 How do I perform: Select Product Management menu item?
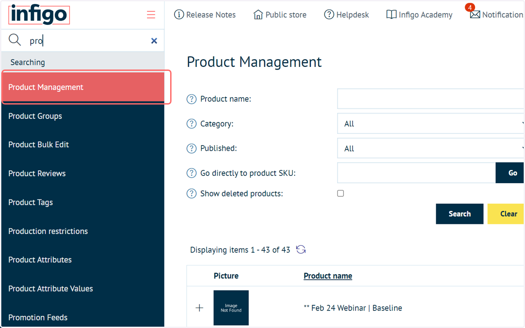pos(83,87)
